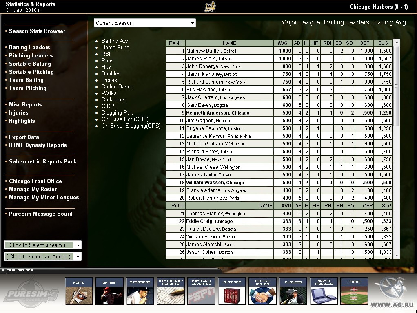Image resolution: width=417 pixels, height=313 pixels.
Task: Select the Strikeouts leader category
Action: 113,99
